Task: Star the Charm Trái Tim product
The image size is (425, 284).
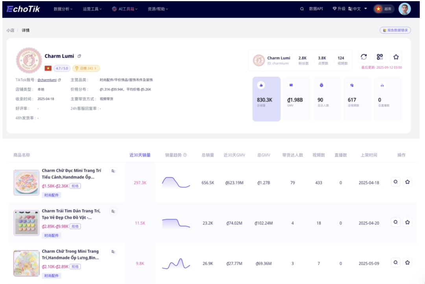Action: point(407,222)
